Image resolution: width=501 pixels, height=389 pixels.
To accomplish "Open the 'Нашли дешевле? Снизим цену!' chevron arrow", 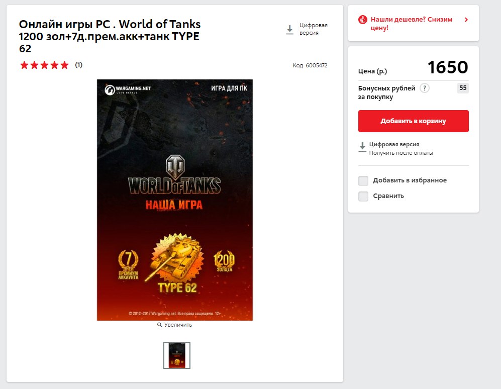I will [x=466, y=20].
